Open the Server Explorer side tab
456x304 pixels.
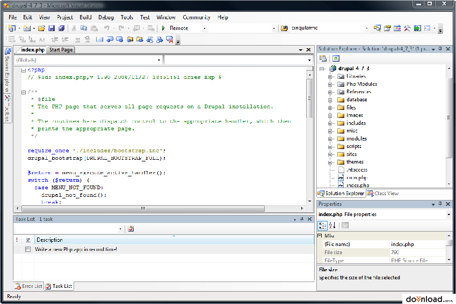tap(8, 70)
